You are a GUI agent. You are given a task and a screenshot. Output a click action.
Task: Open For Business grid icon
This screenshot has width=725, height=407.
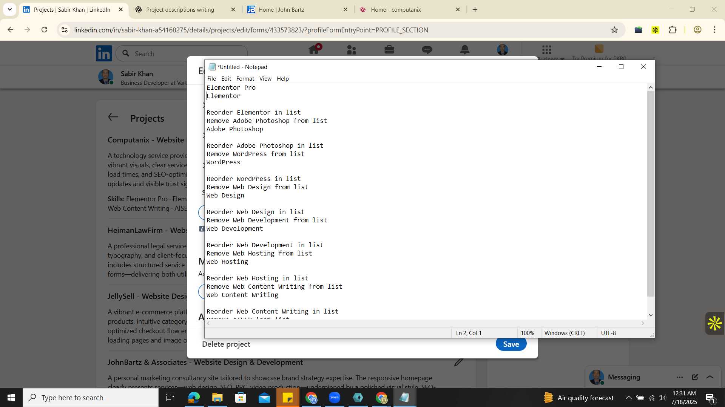click(547, 50)
